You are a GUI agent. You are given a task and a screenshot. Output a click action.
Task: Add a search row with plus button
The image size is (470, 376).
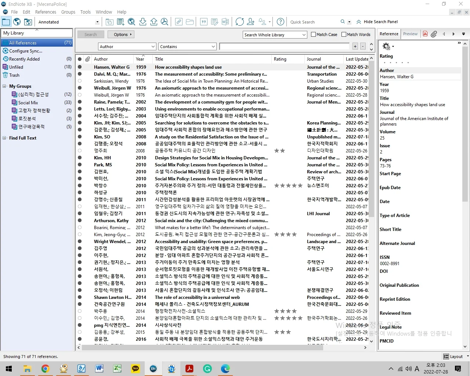355,46
